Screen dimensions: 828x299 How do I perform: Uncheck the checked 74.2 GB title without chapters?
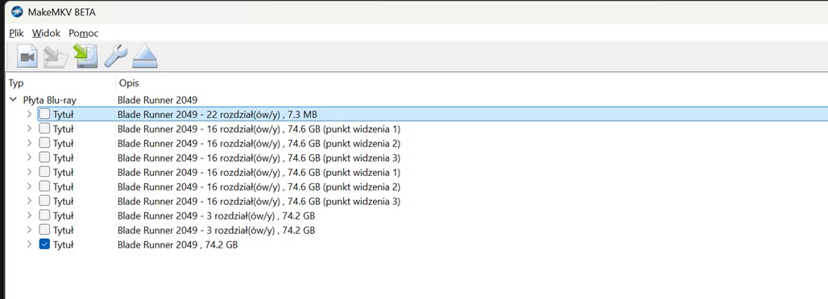45,244
